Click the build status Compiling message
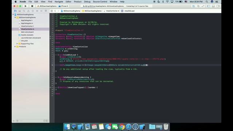The image size is (233, 131). coord(137,6)
